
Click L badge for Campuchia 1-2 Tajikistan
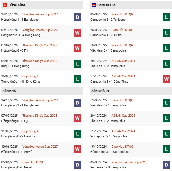(166, 17)
